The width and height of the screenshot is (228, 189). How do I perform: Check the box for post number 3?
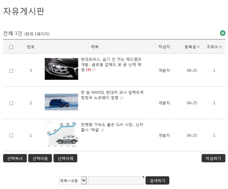tap(11, 70)
